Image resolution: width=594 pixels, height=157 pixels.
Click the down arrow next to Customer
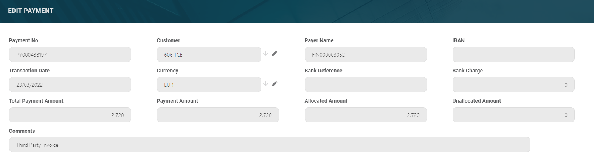[266, 54]
